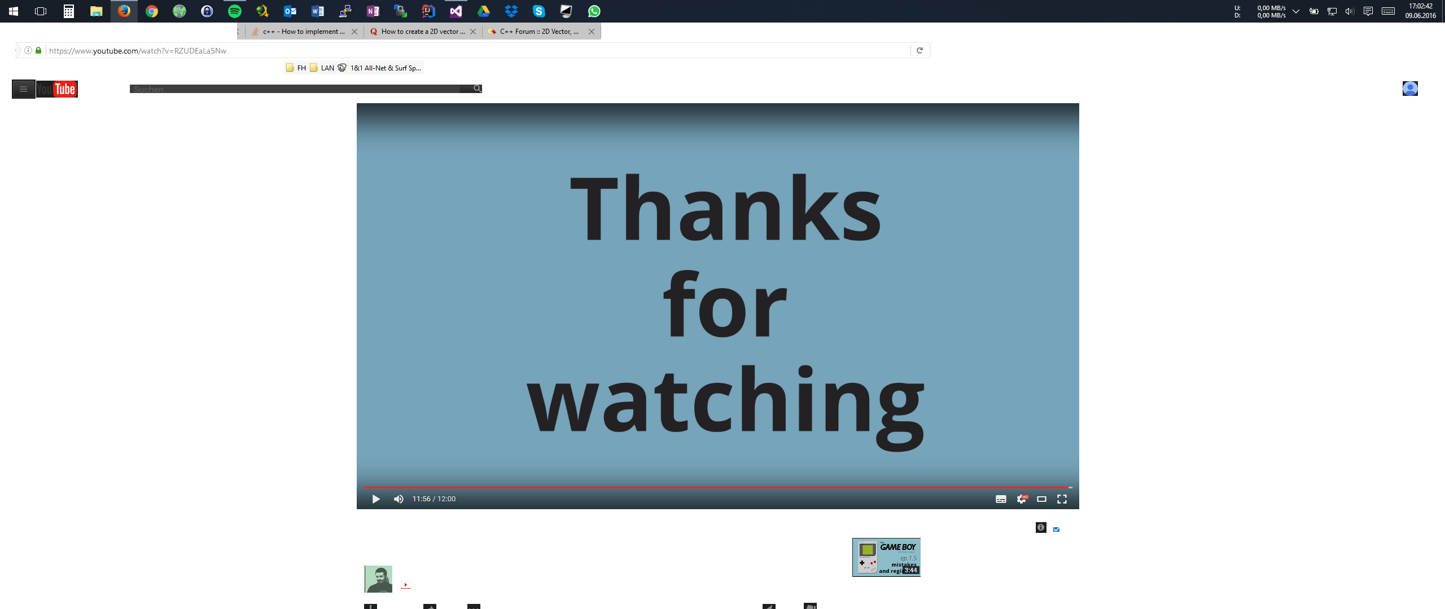Enter fullscreen video mode
The image size is (1445, 609).
tap(1062, 499)
